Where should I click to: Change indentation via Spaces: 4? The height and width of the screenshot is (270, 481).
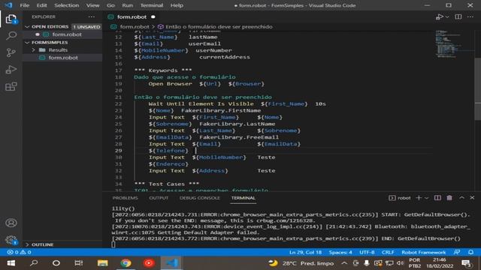pyautogui.click(x=340, y=252)
